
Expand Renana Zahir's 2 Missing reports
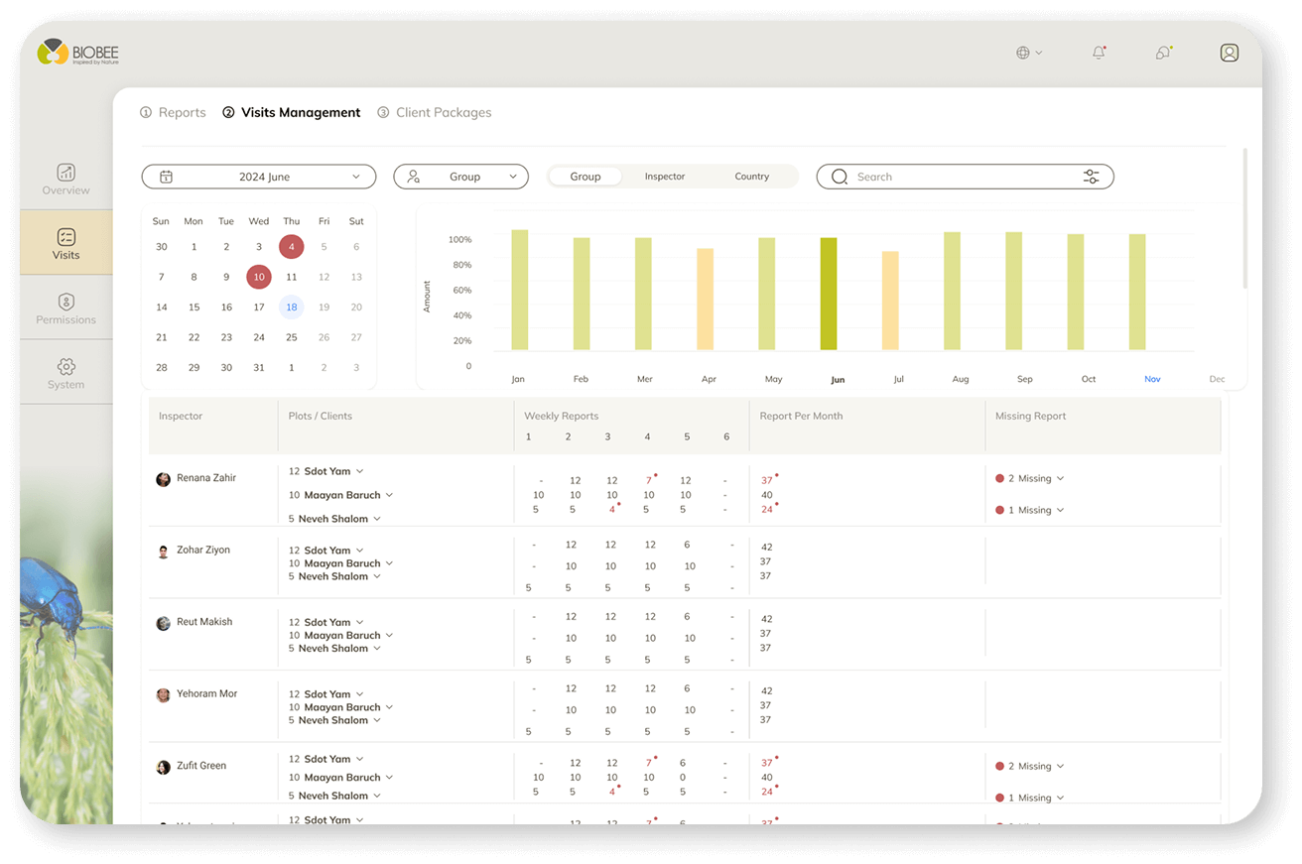[x=1032, y=478]
